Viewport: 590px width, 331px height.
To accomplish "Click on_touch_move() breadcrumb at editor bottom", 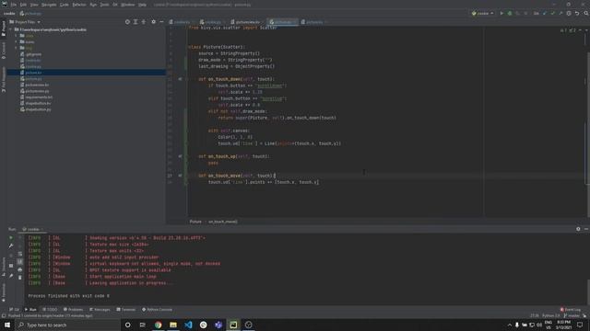I will 223,222.
